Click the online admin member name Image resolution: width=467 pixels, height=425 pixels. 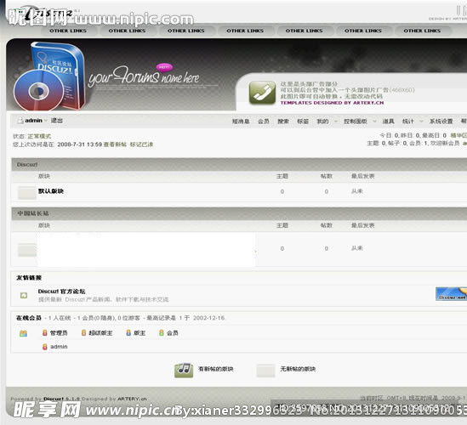pyautogui.click(x=59, y=347)
